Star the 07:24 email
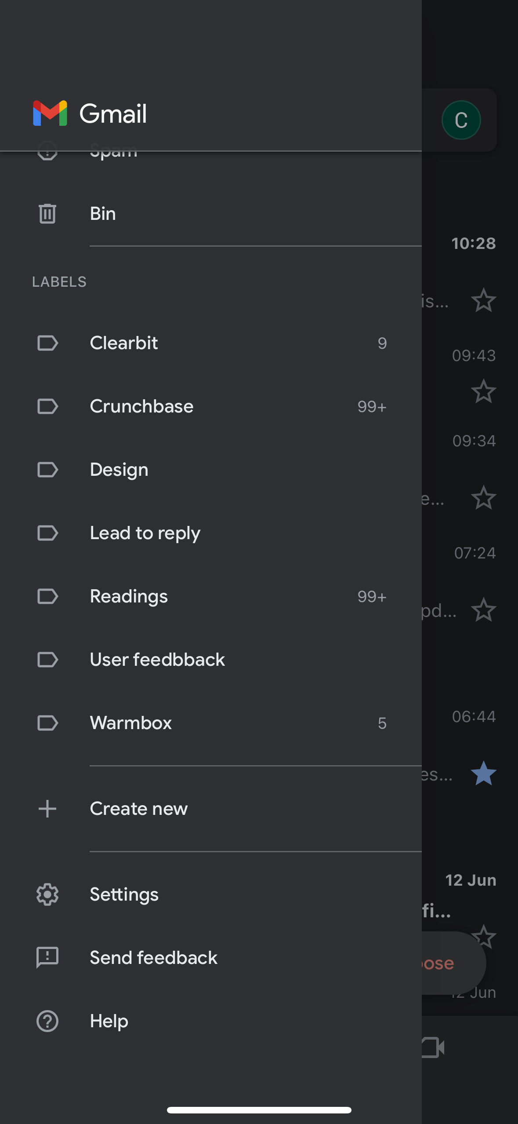This screenshot has width=518, height=1124. 483,610
